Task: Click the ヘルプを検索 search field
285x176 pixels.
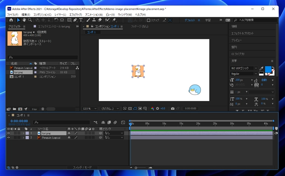Action: coord(255,20)
